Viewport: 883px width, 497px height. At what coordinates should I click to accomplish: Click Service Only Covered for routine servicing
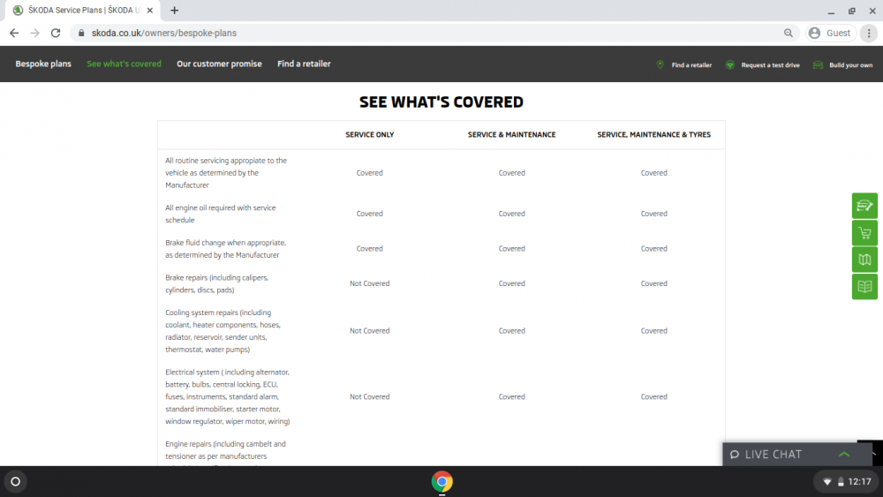coord(369,173)
